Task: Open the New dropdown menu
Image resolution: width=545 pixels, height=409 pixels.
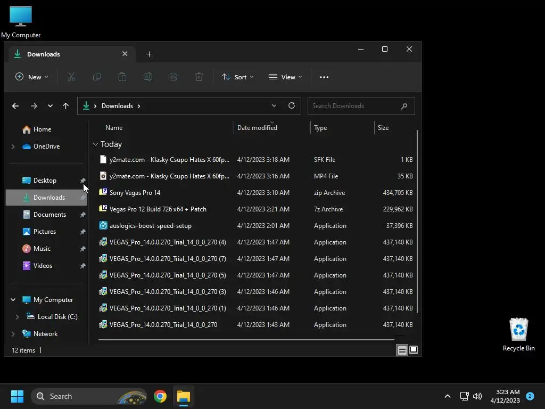Action: pyautogui.click(x=31, y=77)
